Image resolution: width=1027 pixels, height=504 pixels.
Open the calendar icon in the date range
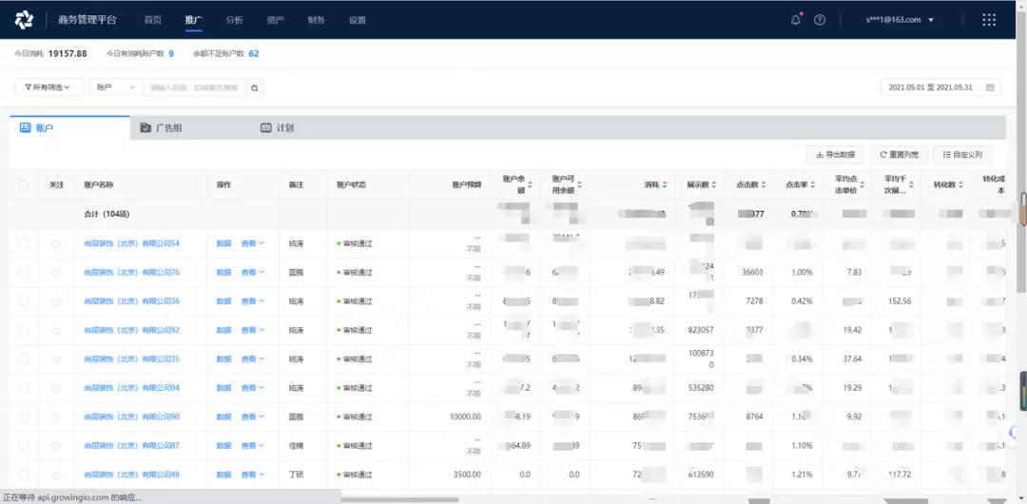pyautogui.click(x=990, y=87)
